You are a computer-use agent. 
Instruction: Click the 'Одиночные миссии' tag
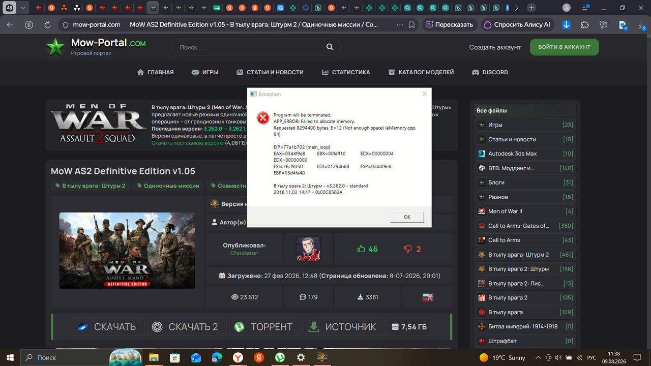coord(168,186)
